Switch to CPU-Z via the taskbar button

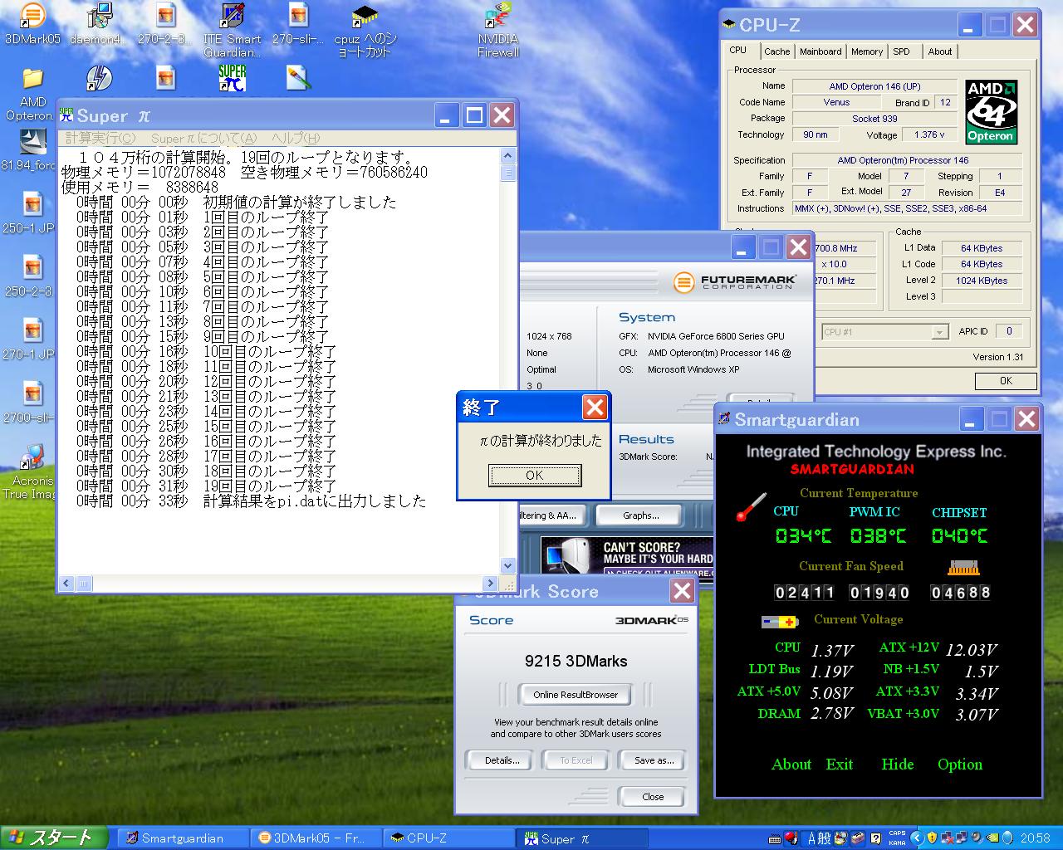pos(448,838)
